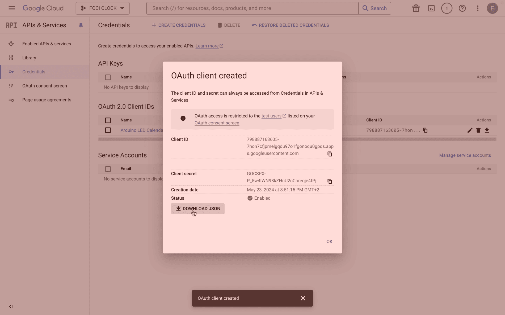Pin APIs & Services with pin icon
505x315 pixels.
coord(81,25)
